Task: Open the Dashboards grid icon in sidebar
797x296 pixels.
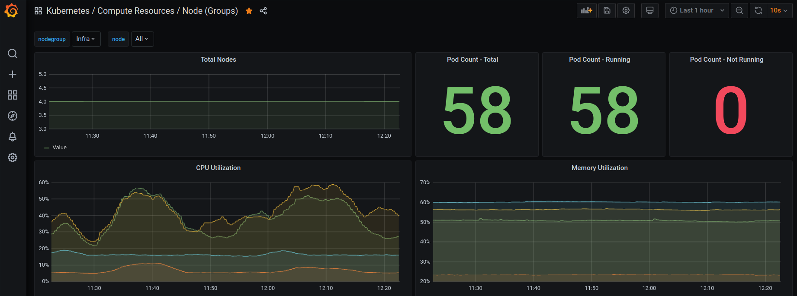Action: point(13,95)
